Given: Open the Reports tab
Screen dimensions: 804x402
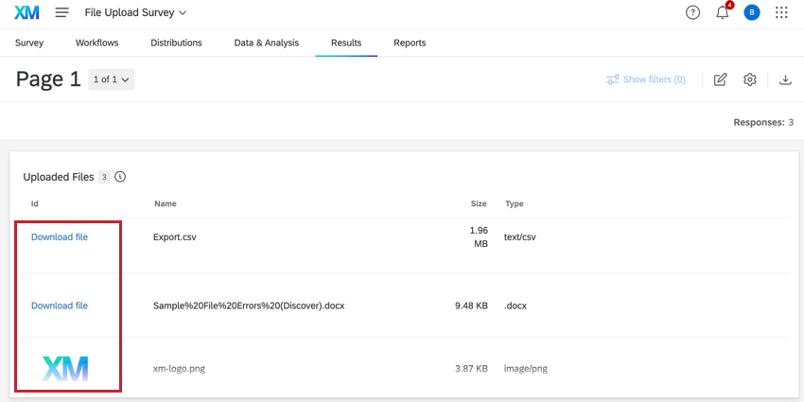Looking at the screenshot, I should pyautogui.click(x=410, y=43).
